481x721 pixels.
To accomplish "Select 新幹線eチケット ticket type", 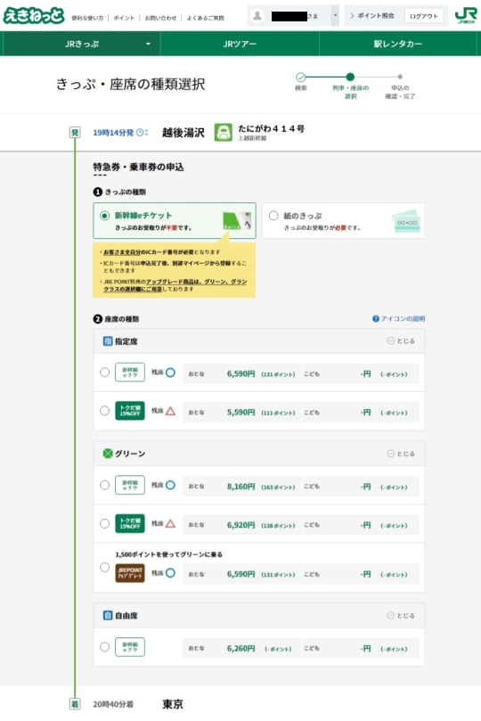I will click(x=105, y=216).
